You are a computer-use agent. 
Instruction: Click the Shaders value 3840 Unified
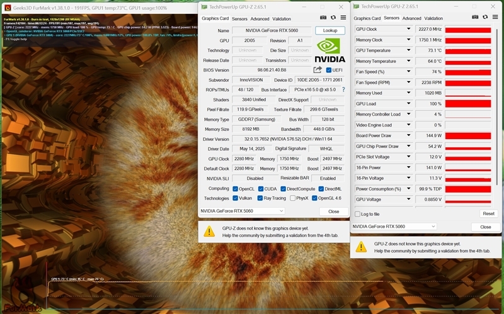(254, 99)
